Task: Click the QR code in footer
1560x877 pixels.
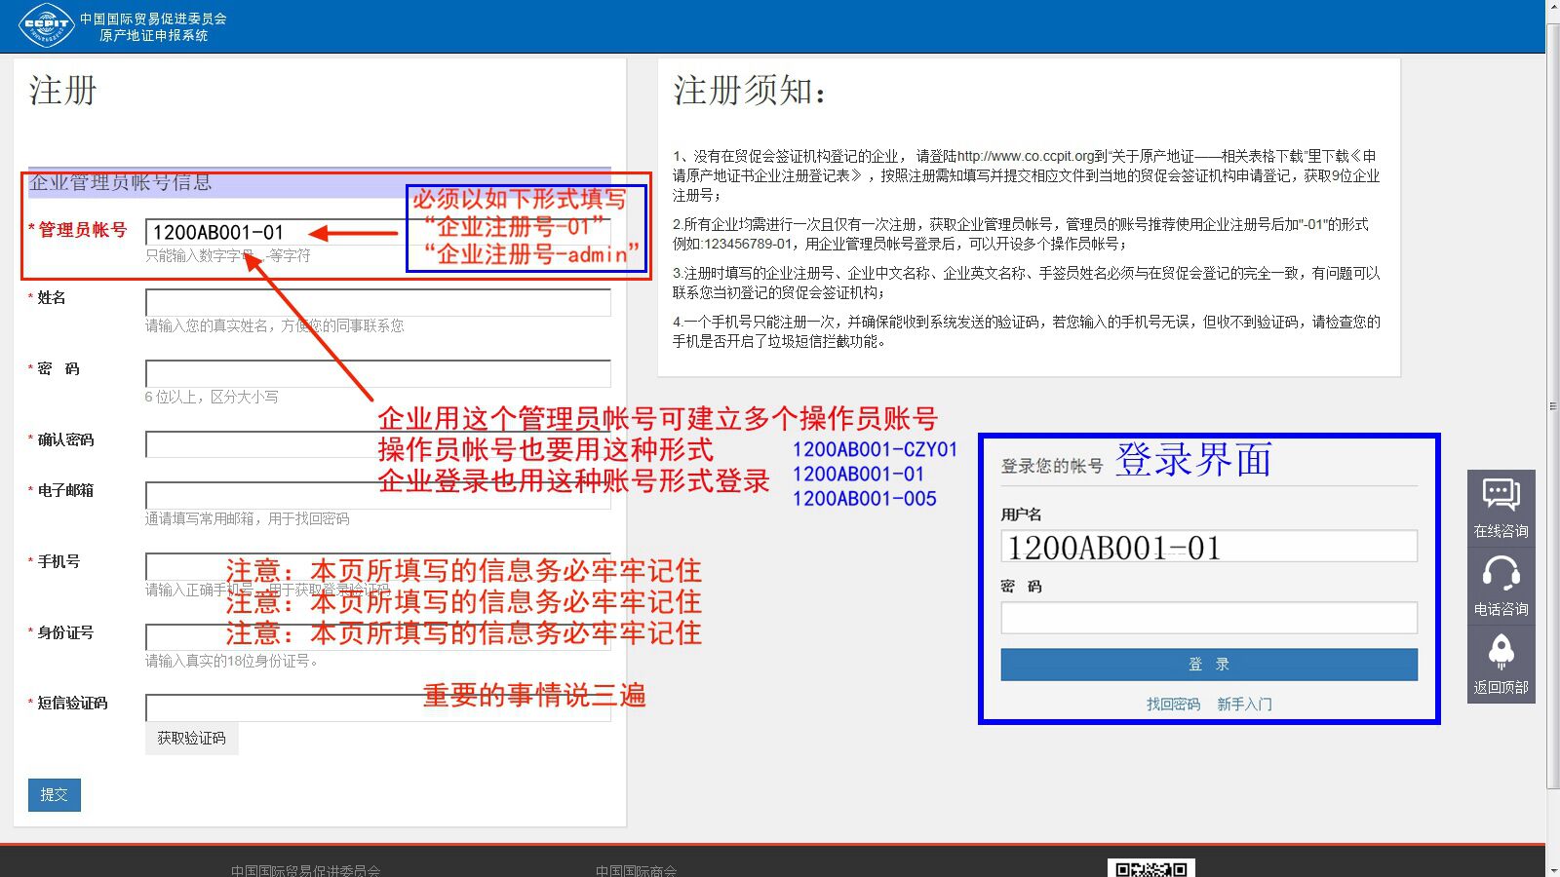Action: click(1150, 868)
